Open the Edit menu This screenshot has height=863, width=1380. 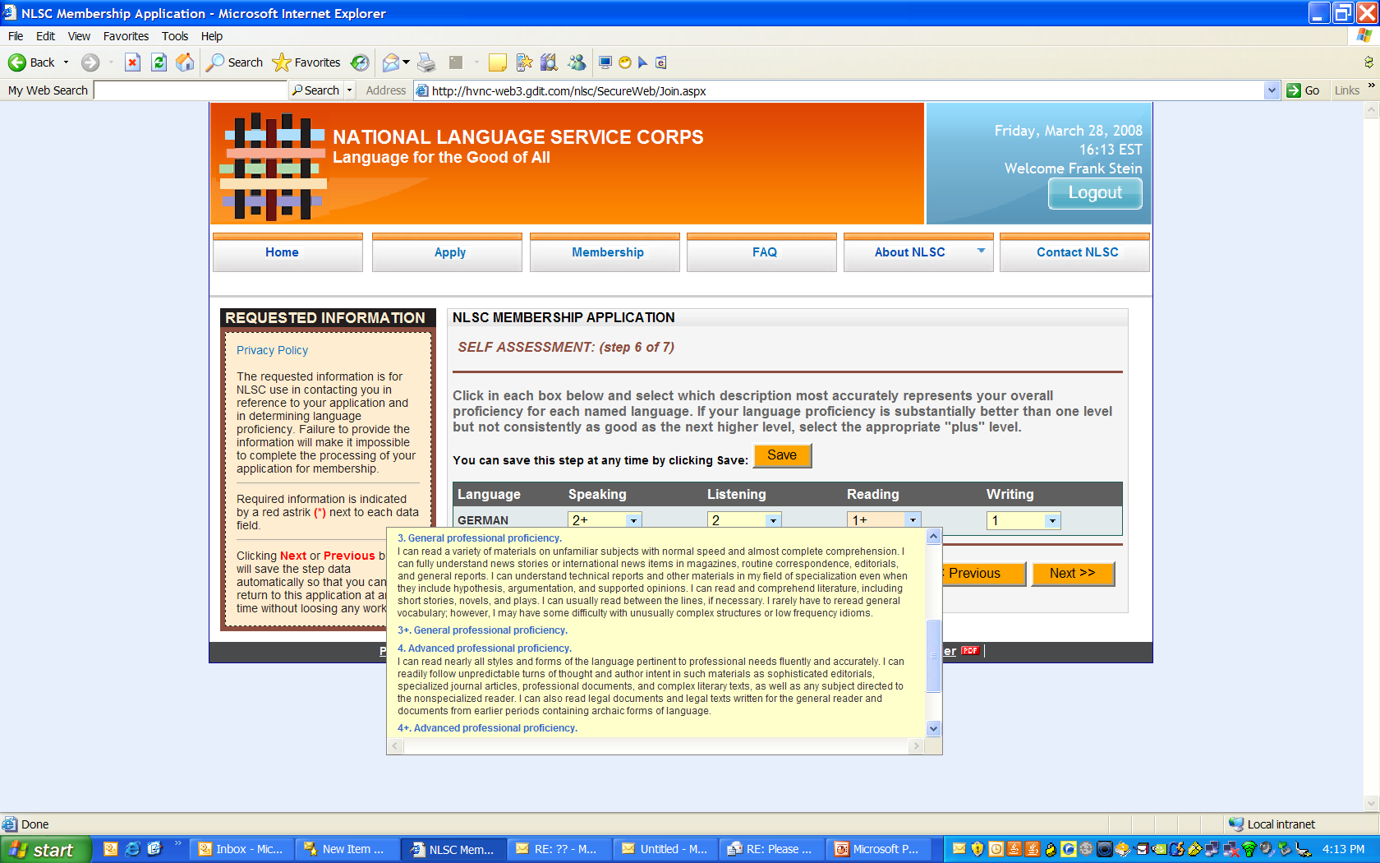pyautogui.click(x=45, y=36)
